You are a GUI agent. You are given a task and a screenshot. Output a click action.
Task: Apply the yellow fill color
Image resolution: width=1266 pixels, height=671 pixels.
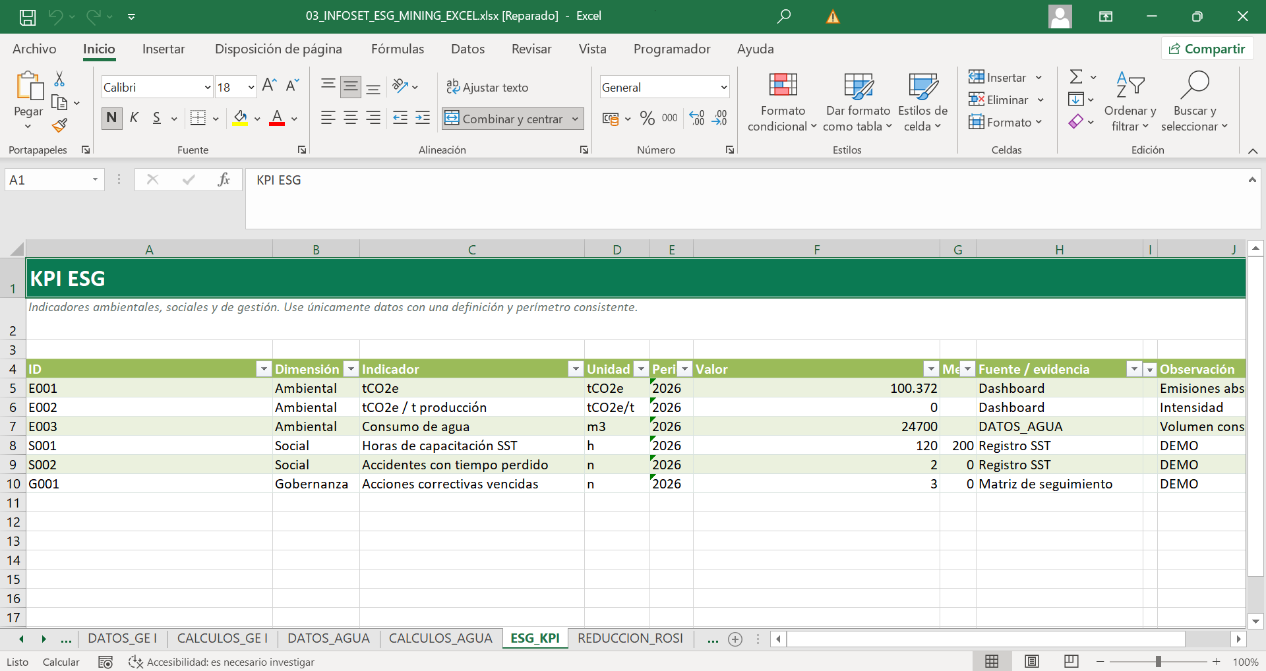(x=240, y=119)
